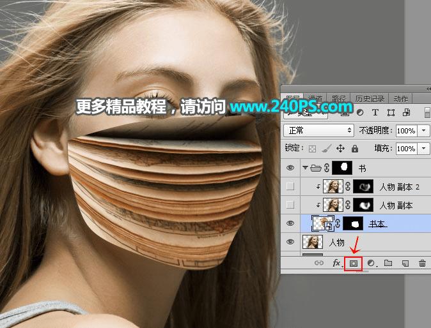Hide the 书 group visibility eye

(x=290, y=168)
